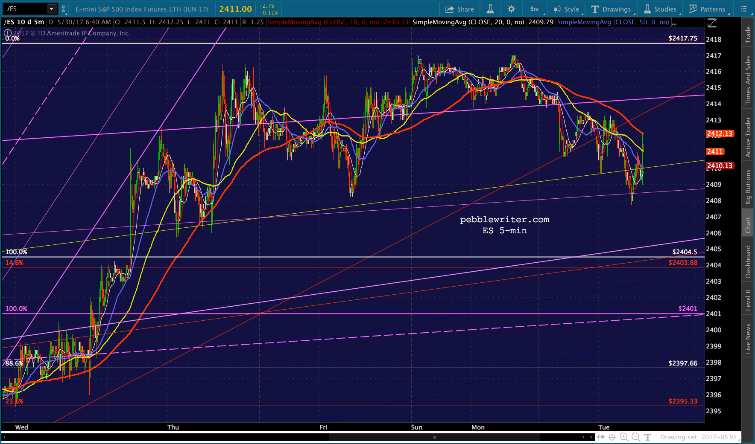Open the Style menu

567,9
